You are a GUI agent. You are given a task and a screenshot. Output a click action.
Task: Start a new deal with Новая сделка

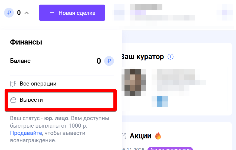[72, 13]
